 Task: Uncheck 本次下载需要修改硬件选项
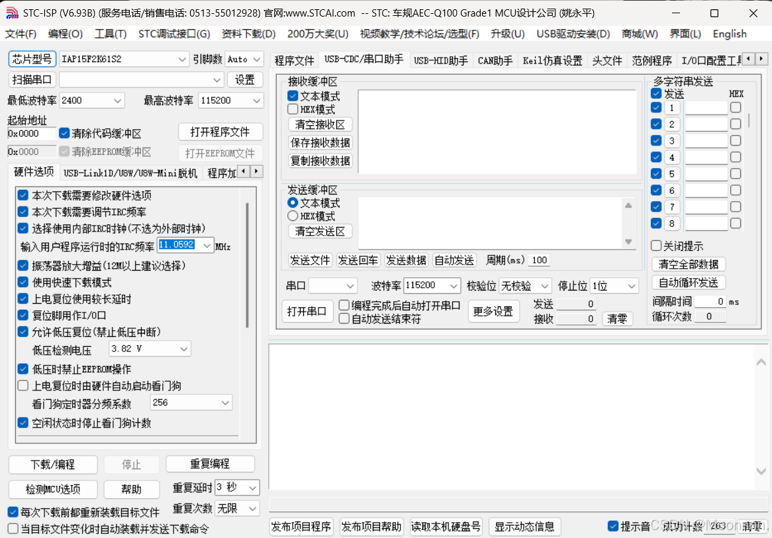point(23,195)
